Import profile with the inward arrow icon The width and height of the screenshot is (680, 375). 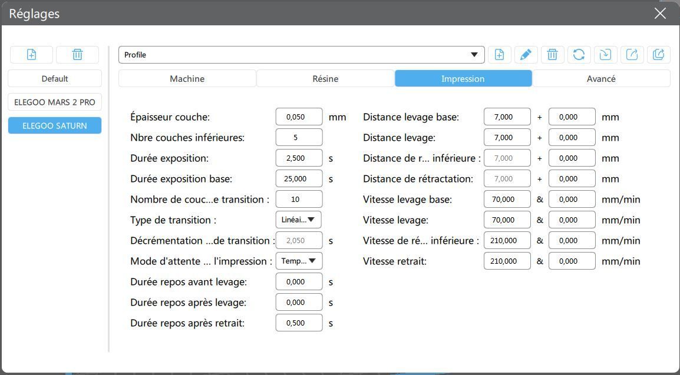point(605,55)
